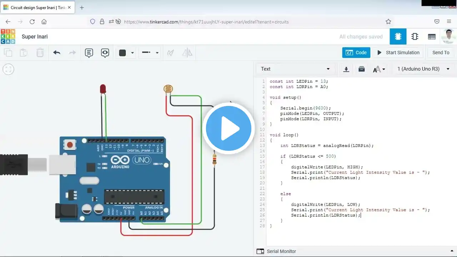457x257 pixels.
Task: Click the paste icon in toolbar
Action: [x=24, y=53]
